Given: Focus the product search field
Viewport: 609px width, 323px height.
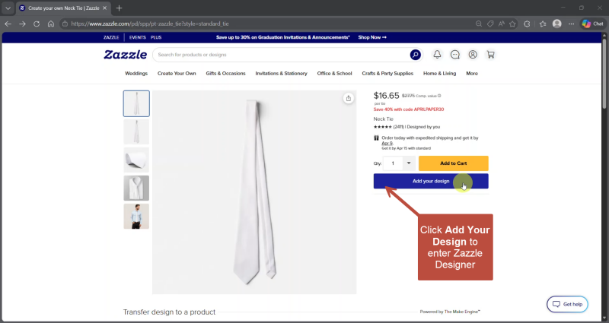Looking at the screenshot, I should point(282,55).
